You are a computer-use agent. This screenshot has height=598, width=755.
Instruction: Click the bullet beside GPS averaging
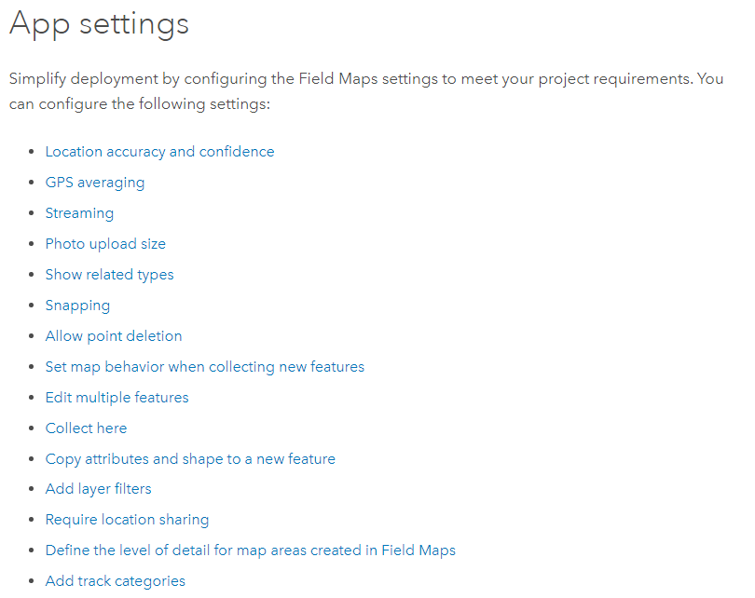(33, 183)
